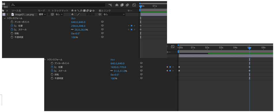Screen dimensions: 274x112
Task: Click the playhead at 05s in lower timeline
Action: point(249,48)
